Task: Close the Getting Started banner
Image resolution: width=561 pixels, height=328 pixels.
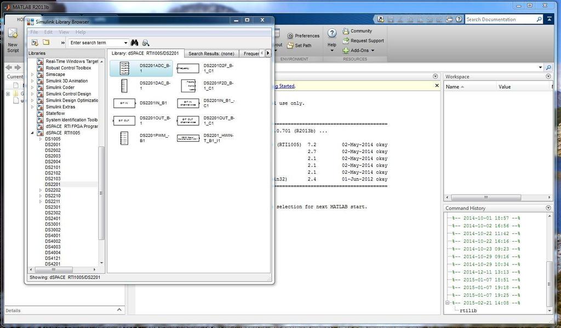Action: [x=437, y=86]
